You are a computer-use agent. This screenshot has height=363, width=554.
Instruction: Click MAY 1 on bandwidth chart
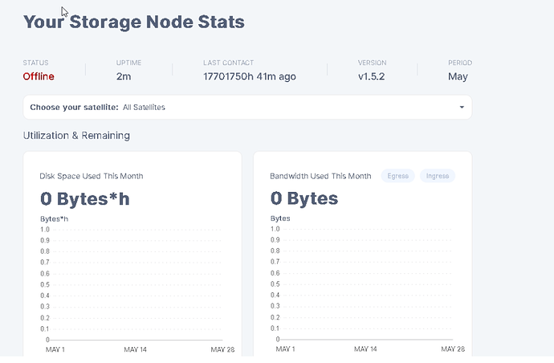click(284, 349)
